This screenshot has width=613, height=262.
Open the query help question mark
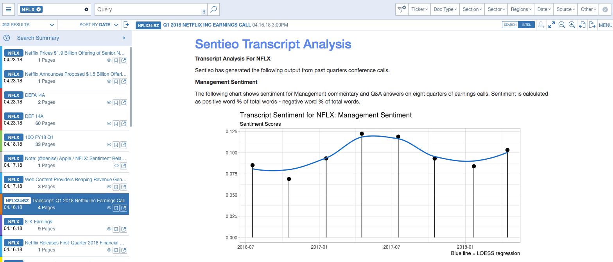click(x=204, y=12)
